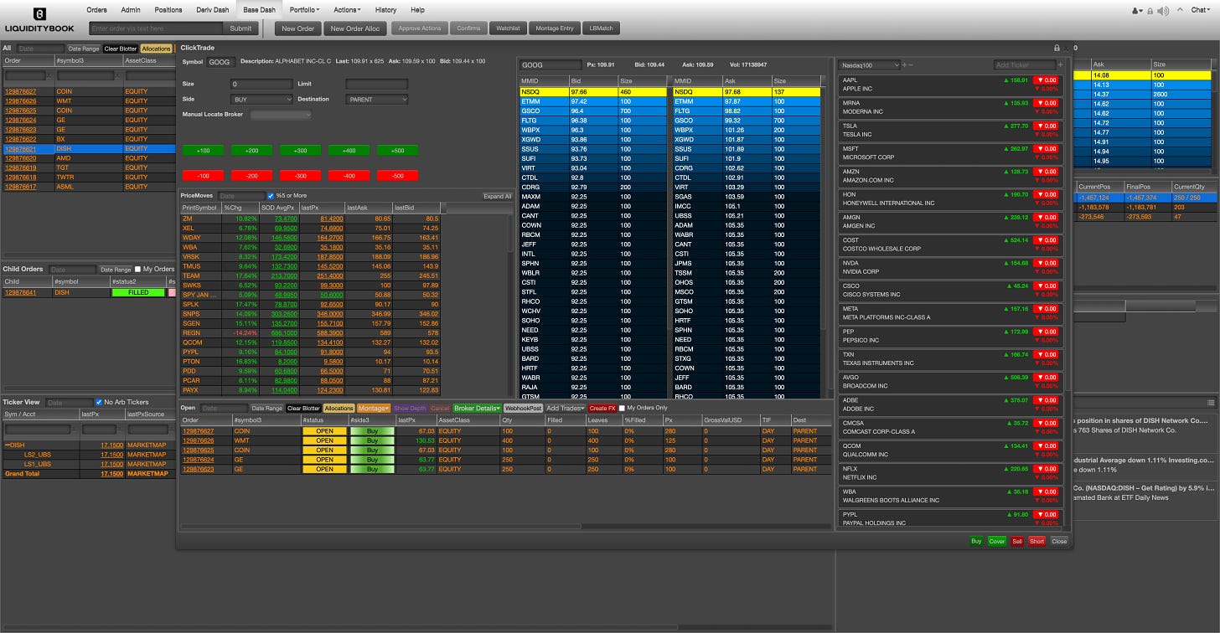Screen dimensions: 1220x633
Task: Click the minus icon beside Nasdaq100 list
Action: [912, 64]
